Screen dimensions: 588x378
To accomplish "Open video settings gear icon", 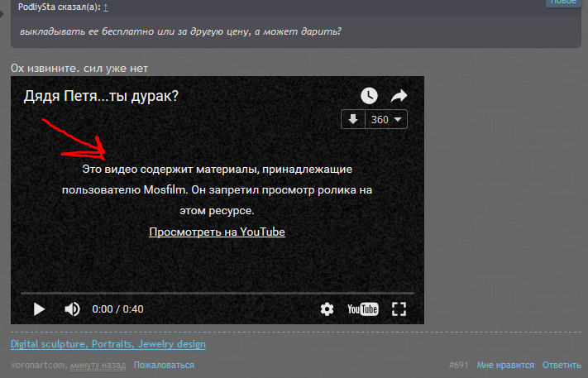I will pyautogui.click(x=327, y=309).
